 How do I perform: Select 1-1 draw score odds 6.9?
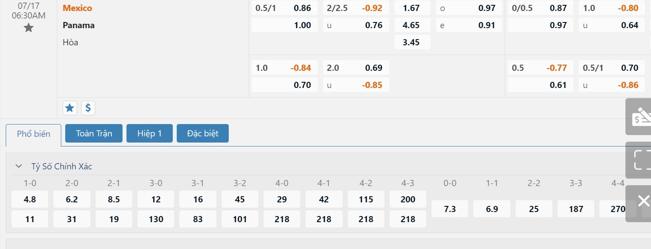492,209
